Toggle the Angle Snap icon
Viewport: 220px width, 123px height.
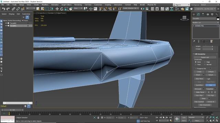pos(105,9)
